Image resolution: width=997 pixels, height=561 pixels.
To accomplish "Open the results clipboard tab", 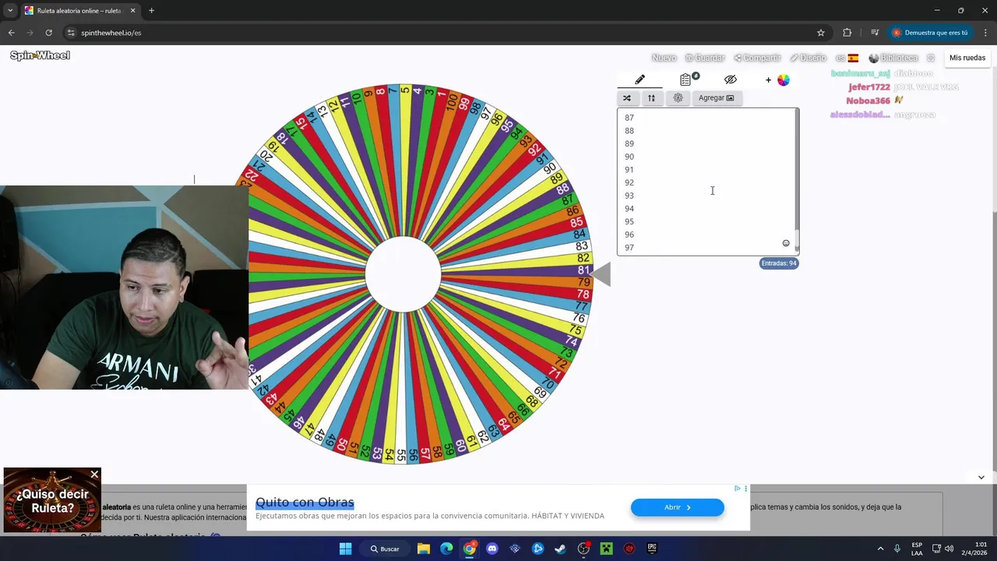I will click(x=685, y=79).
